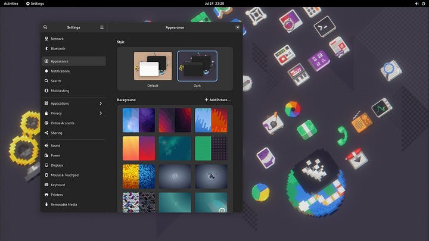The image size is (429, 241).
Task: Open the search icon in the Settings header
Action: [x=45, y=27]
